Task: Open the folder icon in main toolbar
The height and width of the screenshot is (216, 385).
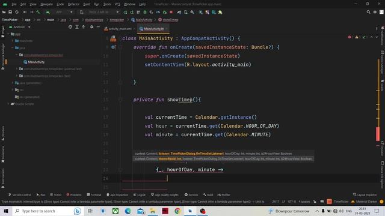Action: pyautogui.click(x=4, y=12)
